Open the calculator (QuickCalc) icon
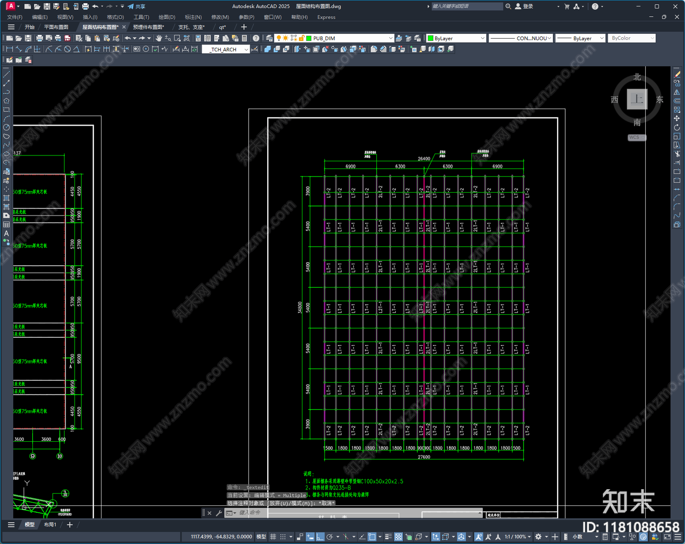 (244, 38)
